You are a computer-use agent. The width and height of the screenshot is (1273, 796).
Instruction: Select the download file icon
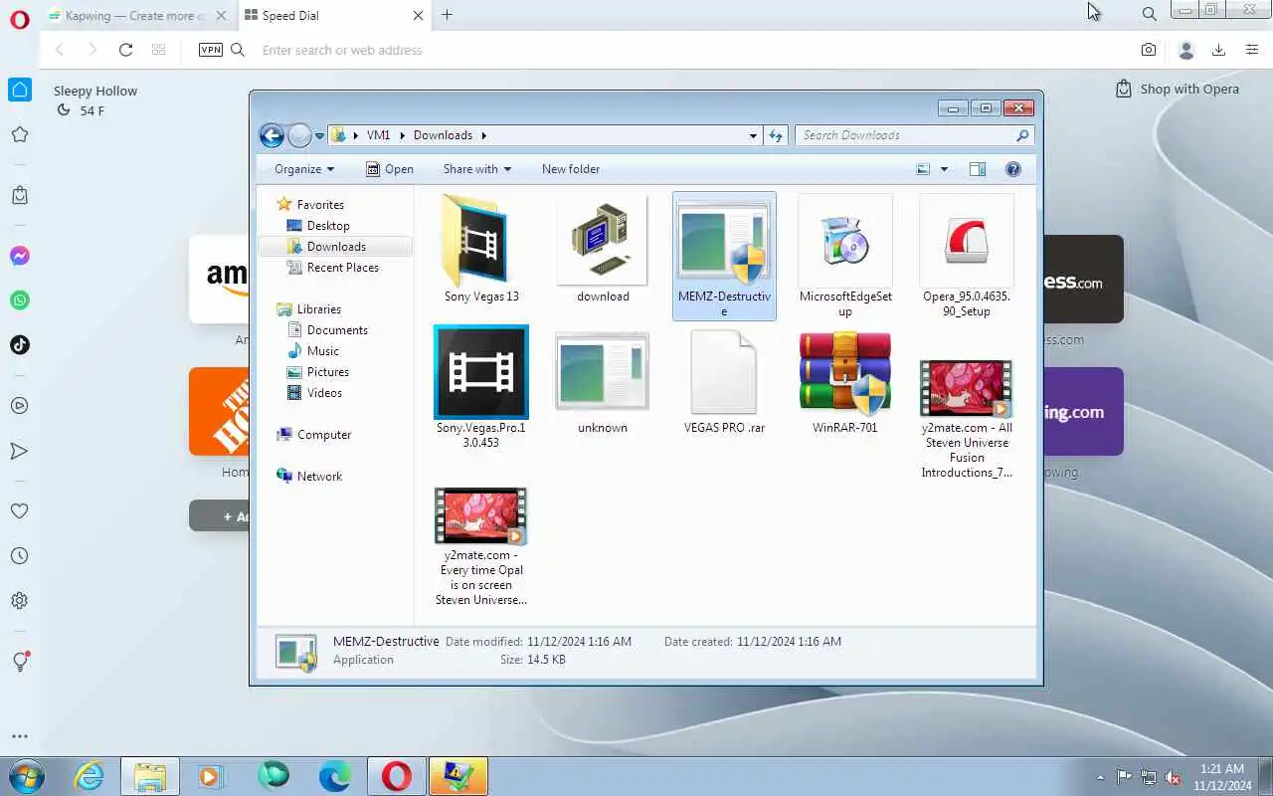pos(603,249)
